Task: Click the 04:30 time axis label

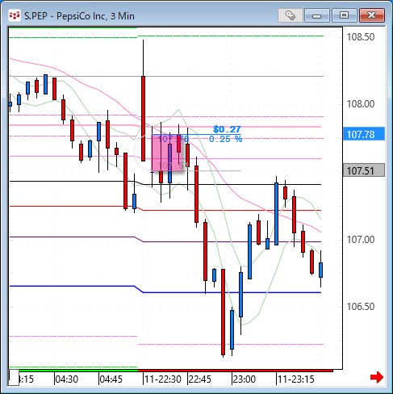Action: pyautogui.click(x=66, y=379)
